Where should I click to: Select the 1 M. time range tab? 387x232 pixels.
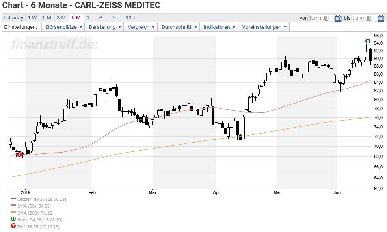[47, 18]
